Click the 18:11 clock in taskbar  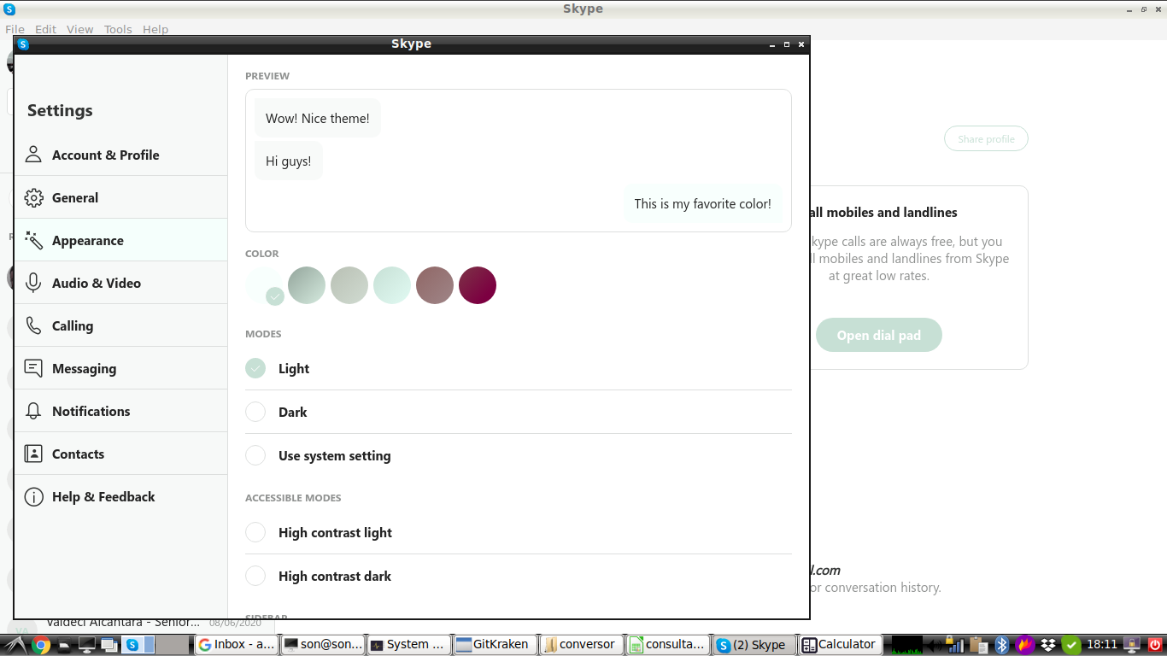[1102, 645]
